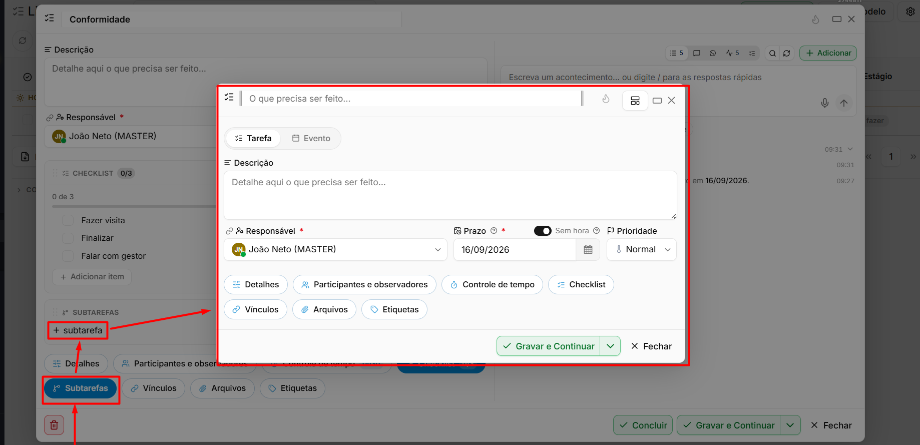Click the checklist icon beside the Conformidade title
Image resolution: width=920 pixels, height=445 pixels.
(49, 18)
